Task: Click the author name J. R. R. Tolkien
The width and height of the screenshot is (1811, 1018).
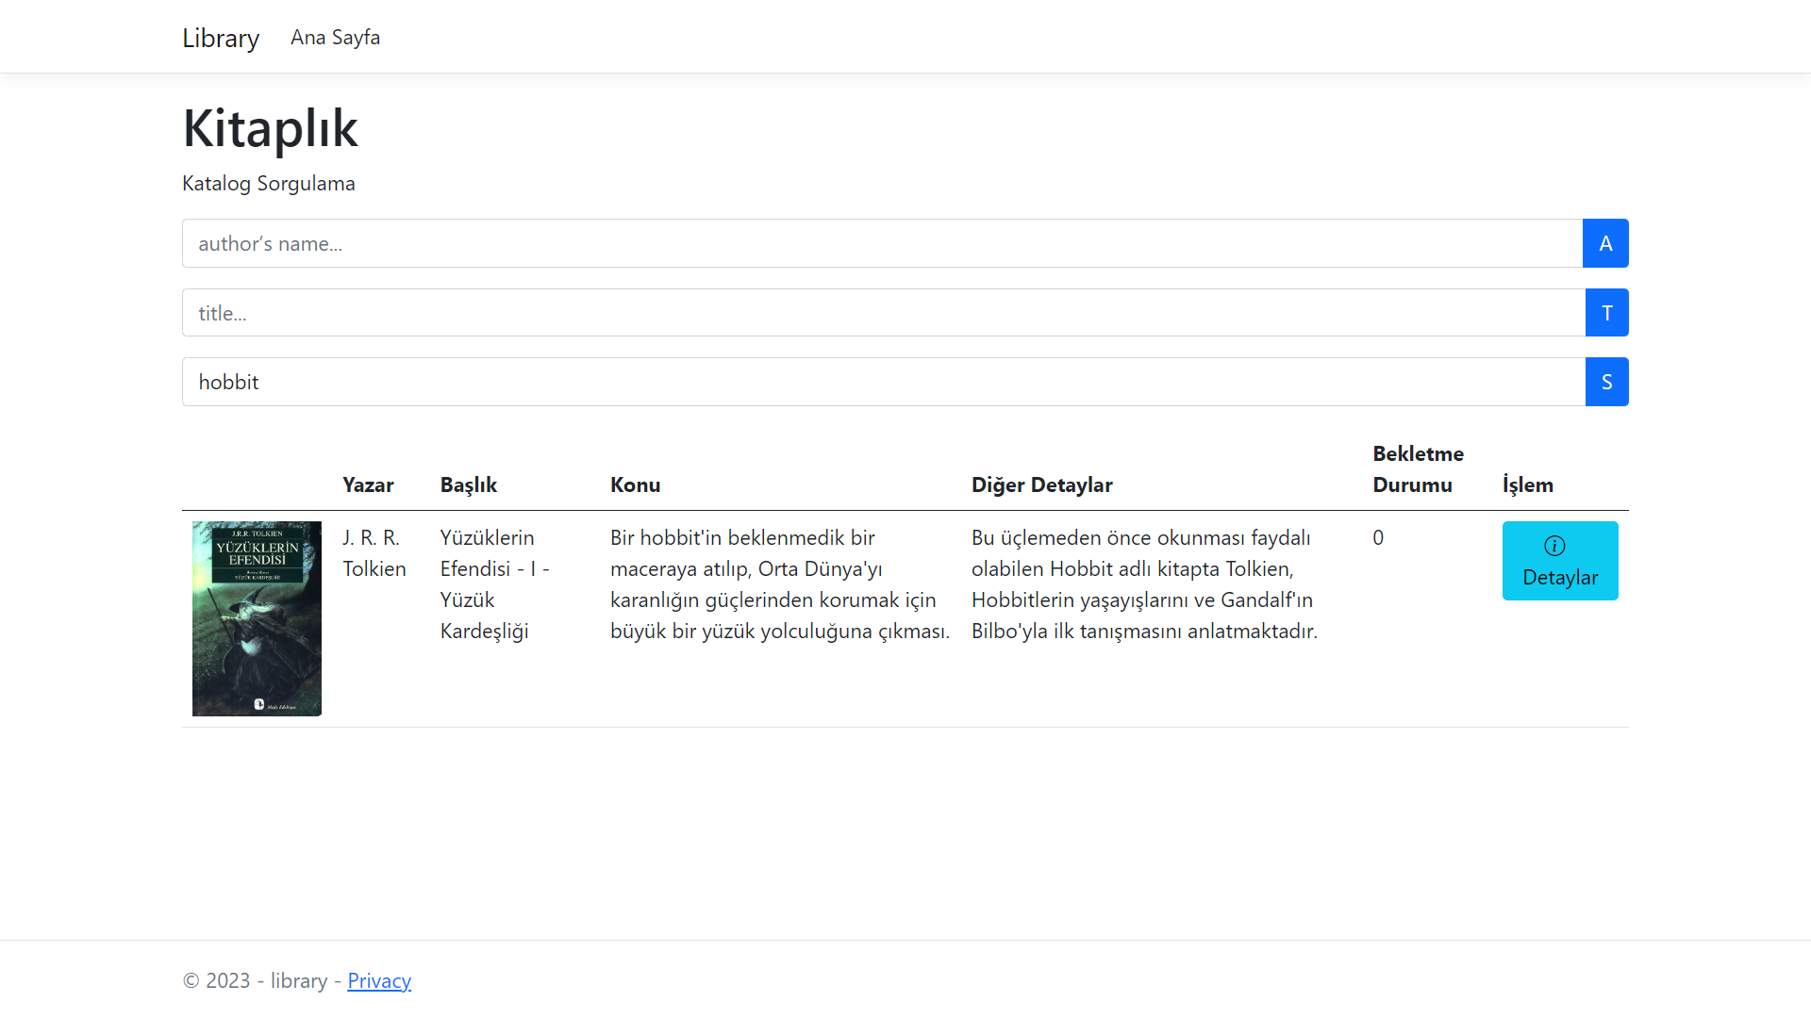Action: 374,552
